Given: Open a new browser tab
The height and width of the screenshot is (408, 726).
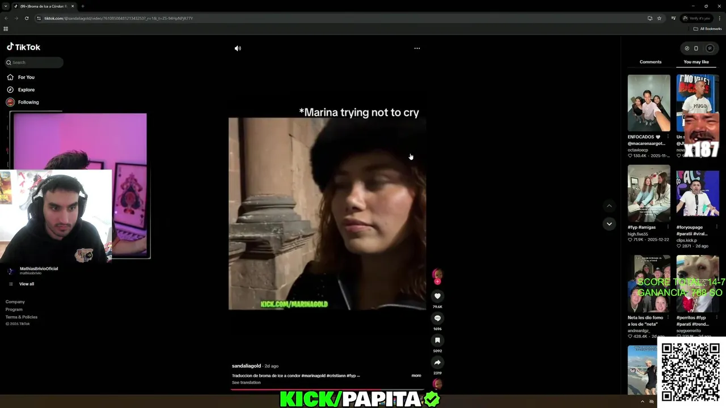Looking at the screenshot, I should [x=83, y=6].
